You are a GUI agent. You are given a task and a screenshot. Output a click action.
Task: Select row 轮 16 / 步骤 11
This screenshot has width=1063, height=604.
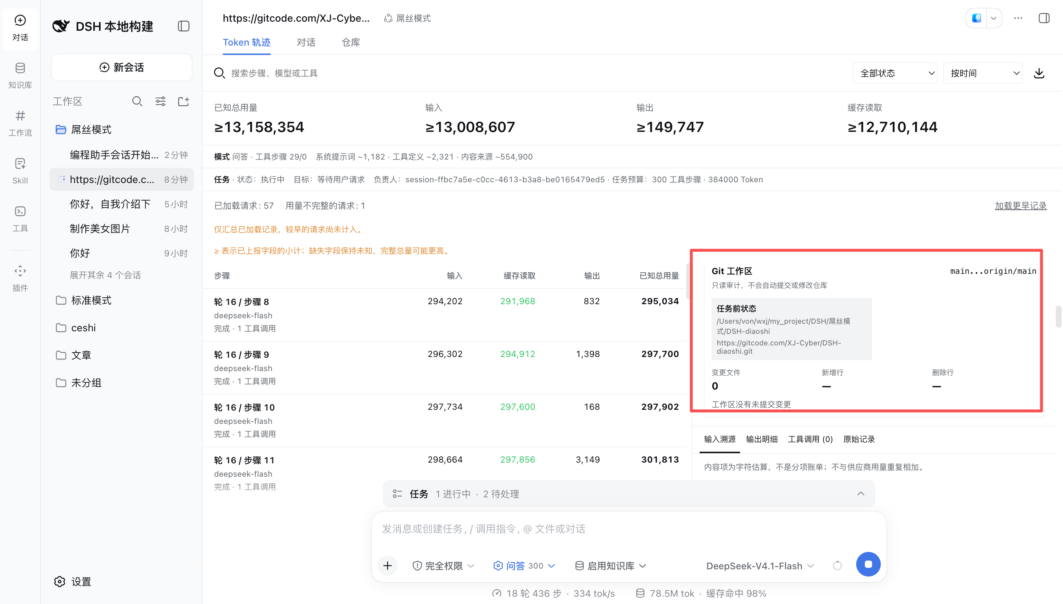444,473
